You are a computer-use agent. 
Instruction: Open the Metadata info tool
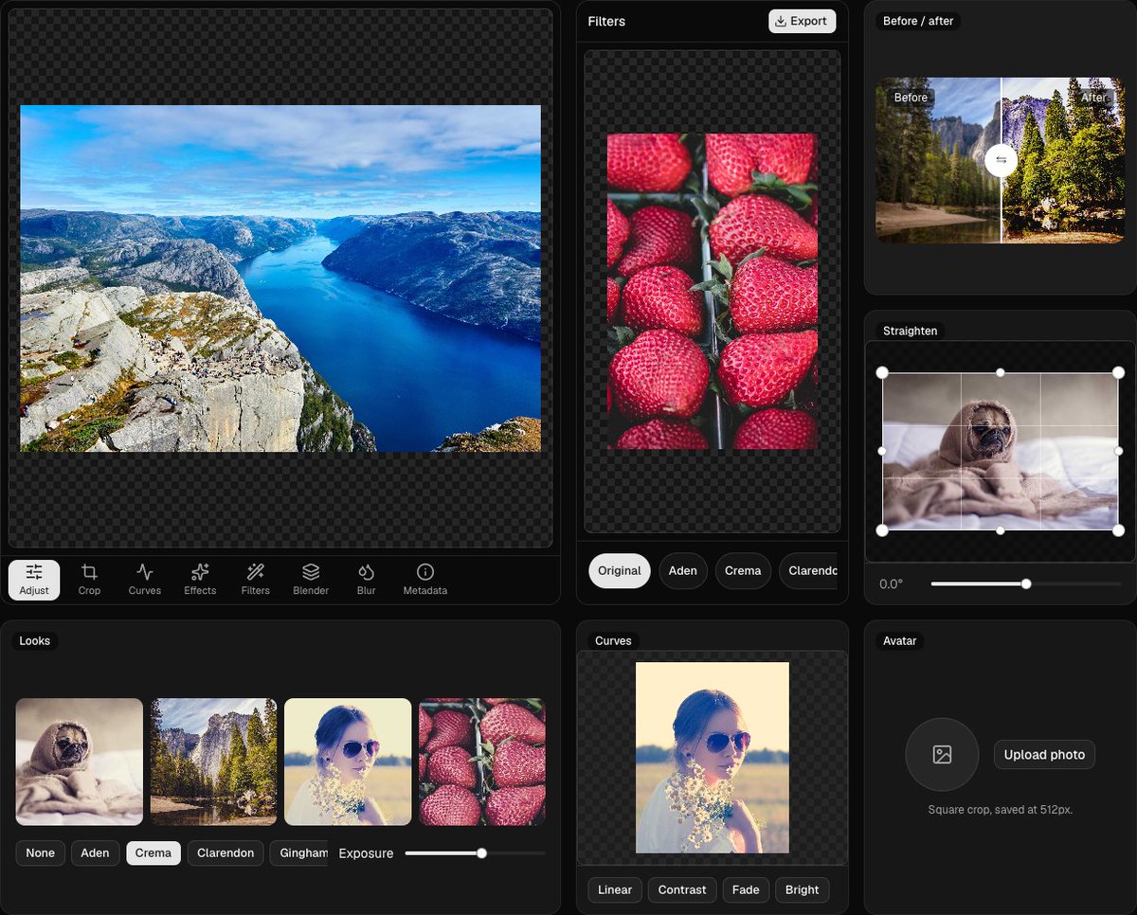(424, 580)
